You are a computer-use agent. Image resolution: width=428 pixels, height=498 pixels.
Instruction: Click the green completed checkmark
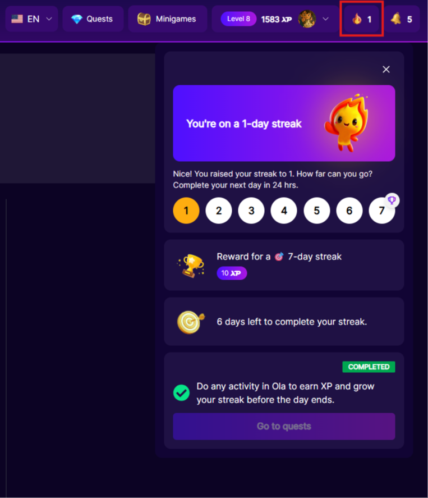(x=182, y=393)
